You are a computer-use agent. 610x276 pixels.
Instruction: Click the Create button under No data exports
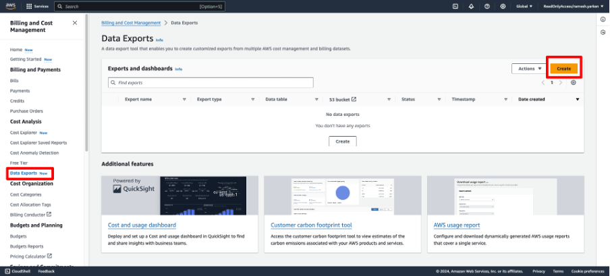click(x=342, y=141)
